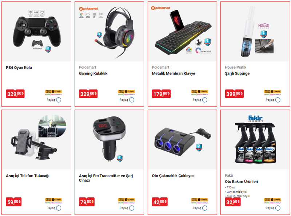291x216 pixels.
Task: Open Araç İçi Fm Transmitter ve Şarj Cihazı
Action: coord(106,178)
